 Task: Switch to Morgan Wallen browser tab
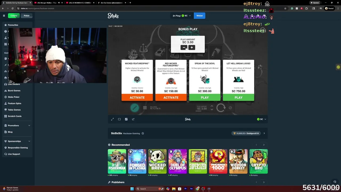tap(48, 3)
